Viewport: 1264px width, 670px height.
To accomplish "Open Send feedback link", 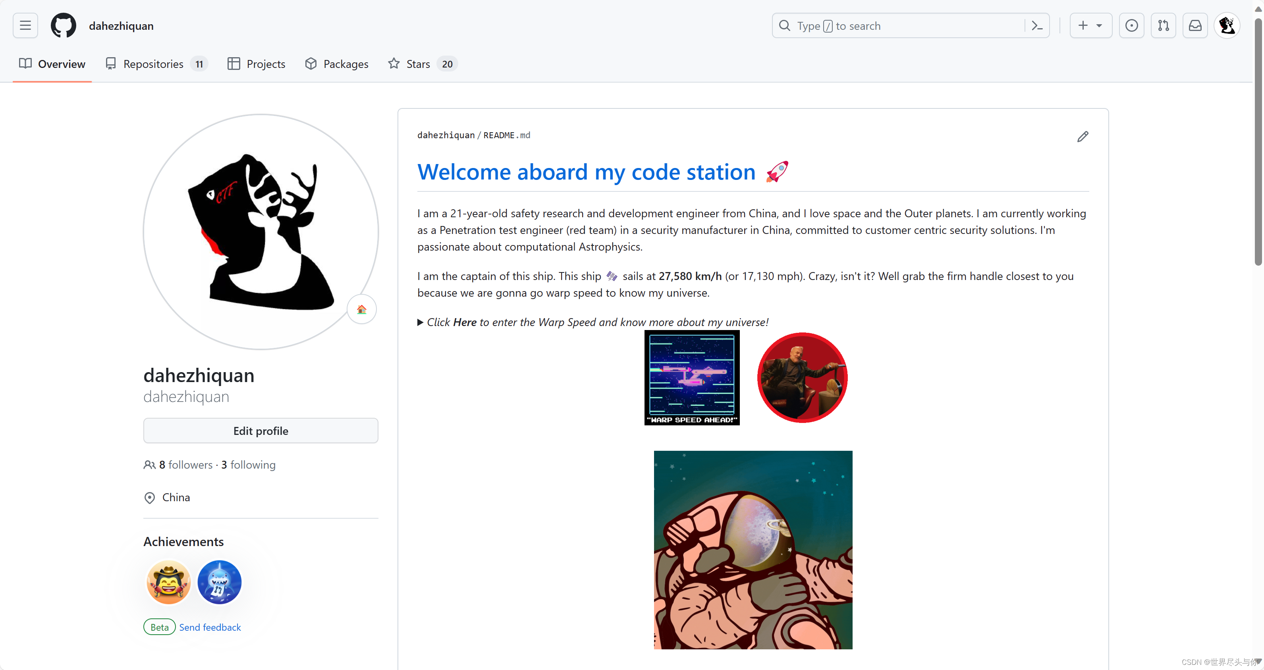I will (x=210, y=627).
